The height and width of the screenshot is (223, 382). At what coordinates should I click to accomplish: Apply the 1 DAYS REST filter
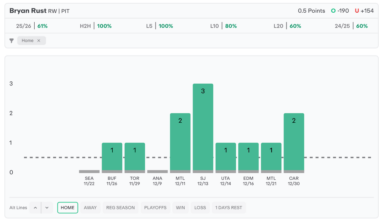[x=229, y=208]
